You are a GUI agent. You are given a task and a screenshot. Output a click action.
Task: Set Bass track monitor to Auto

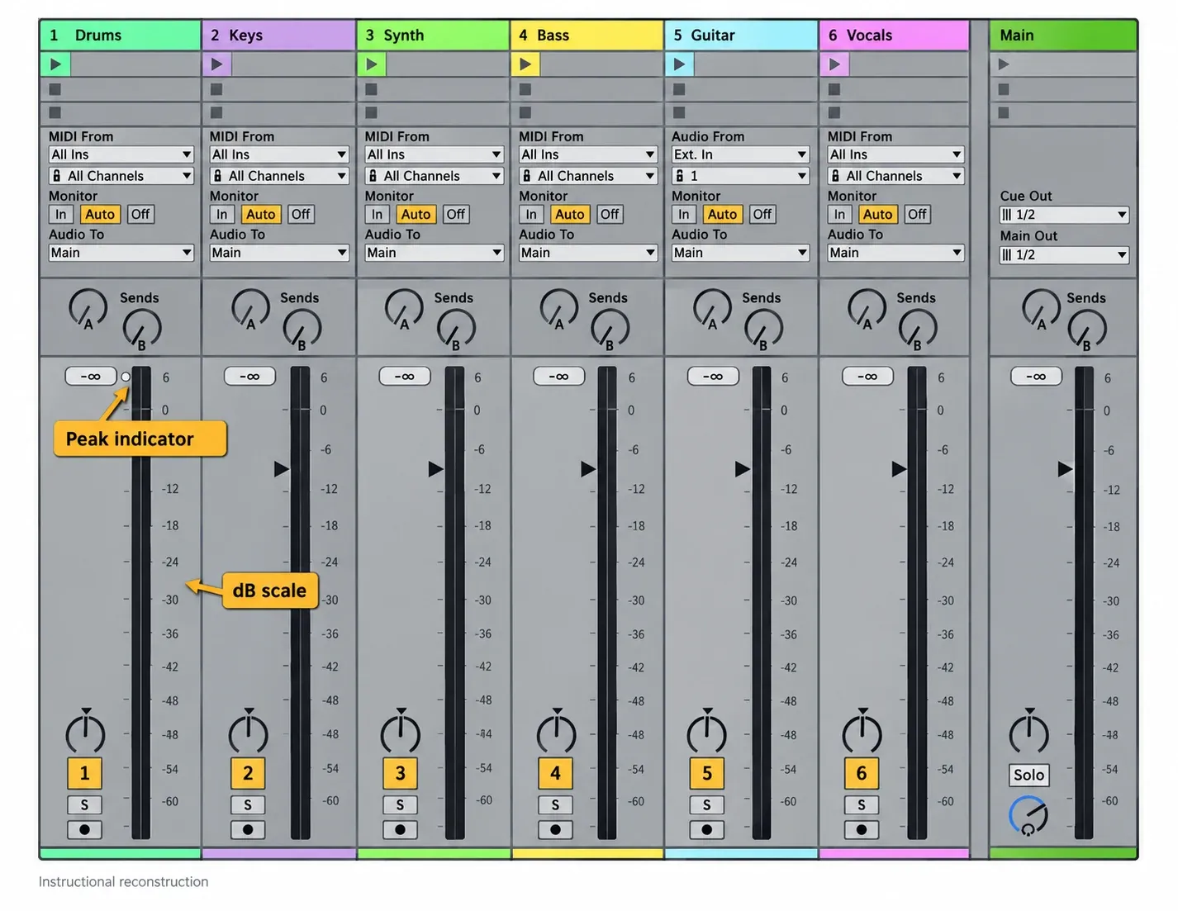[570, 215]
